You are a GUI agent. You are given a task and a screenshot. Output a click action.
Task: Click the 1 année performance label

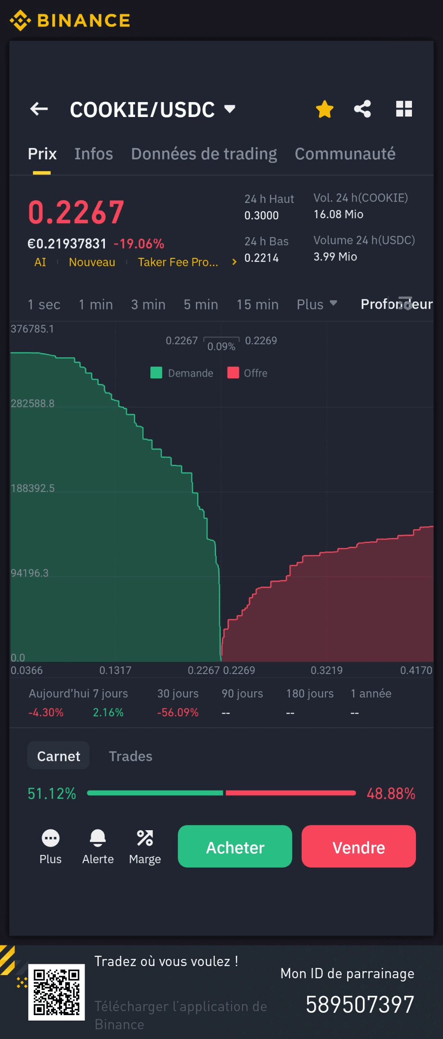pyautogui.click(x=371, y=694)
